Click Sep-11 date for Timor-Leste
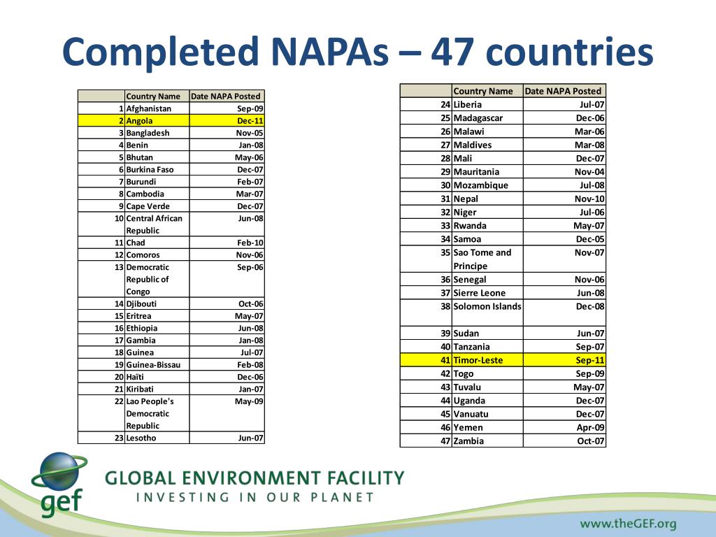 point(564,360)
